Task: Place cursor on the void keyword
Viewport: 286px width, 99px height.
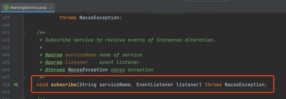Action: click(42, 85)
